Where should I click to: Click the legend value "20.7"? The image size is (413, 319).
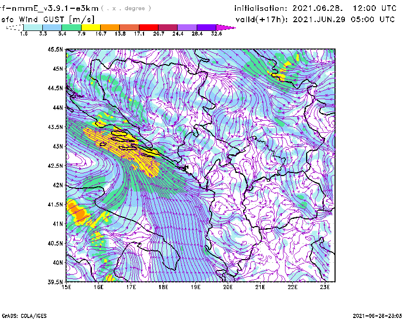[x=158, y=34]
